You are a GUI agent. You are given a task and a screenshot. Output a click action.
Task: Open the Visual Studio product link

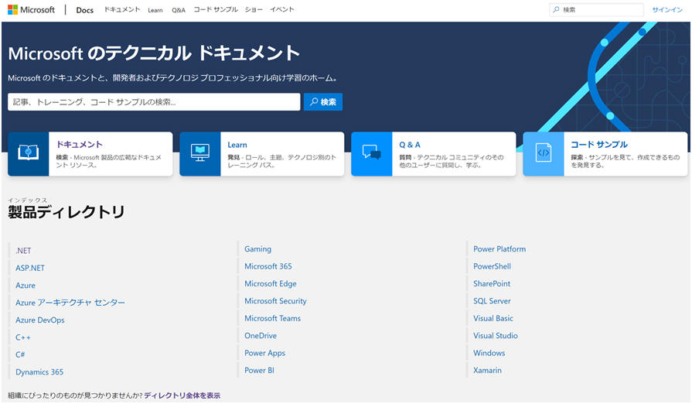pos(496,336)
